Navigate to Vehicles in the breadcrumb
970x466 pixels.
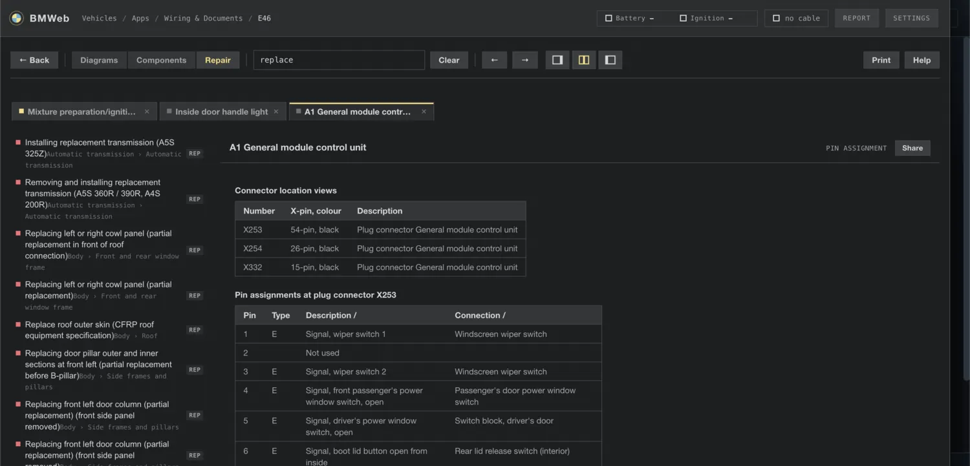100,19
